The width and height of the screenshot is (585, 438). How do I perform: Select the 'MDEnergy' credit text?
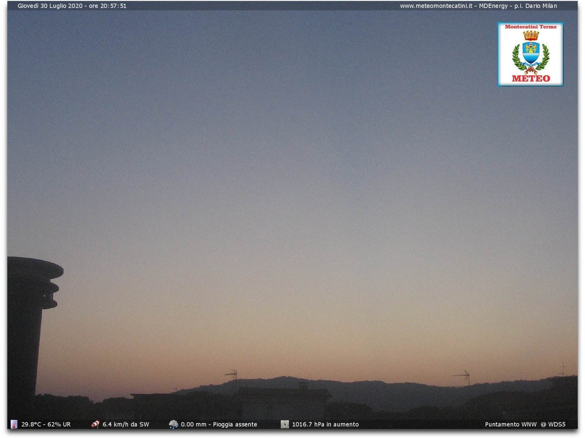493,6
